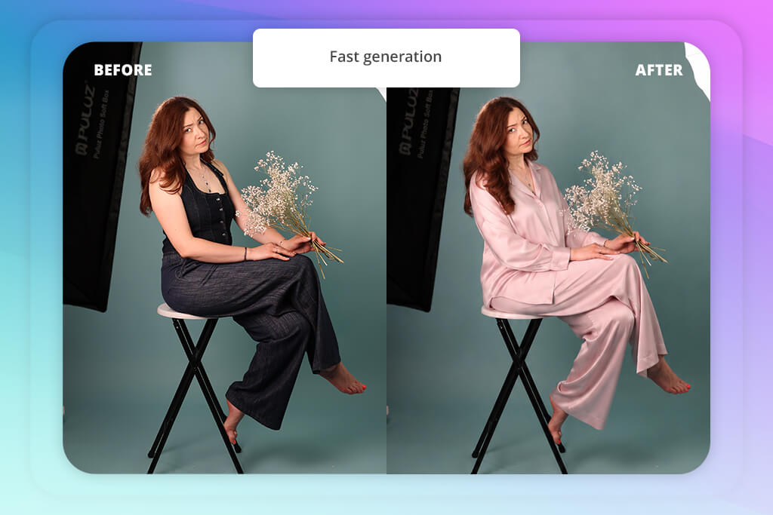Click the "Fast generation" white box
Image resolution: width=773 pixels, height=515 pixels.
click(386, 58)
